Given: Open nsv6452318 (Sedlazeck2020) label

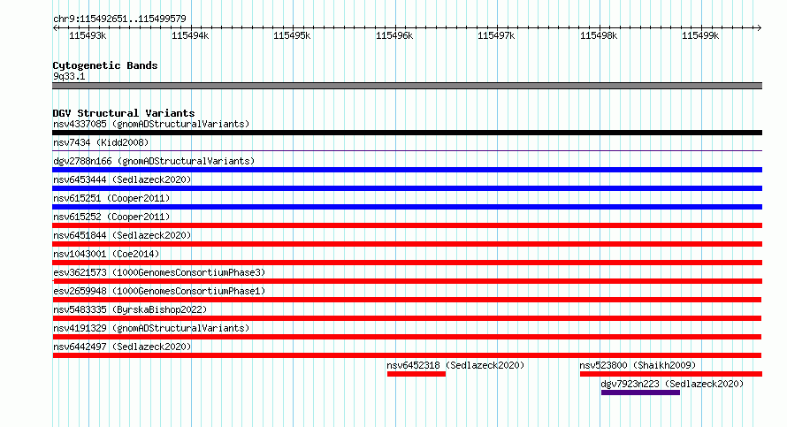Looking at the screenshot, I should coord(455,365).
